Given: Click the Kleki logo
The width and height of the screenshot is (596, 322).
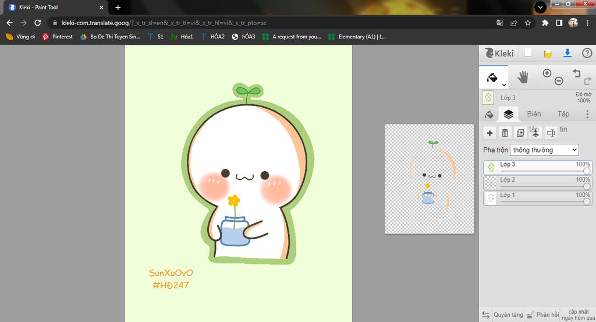Looking at the screenshot, I should (499, 53).
